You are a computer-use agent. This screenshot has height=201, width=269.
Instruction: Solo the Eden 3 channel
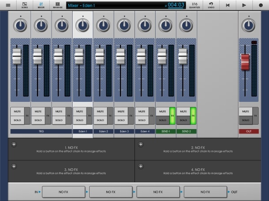click(x=121, y=120)
